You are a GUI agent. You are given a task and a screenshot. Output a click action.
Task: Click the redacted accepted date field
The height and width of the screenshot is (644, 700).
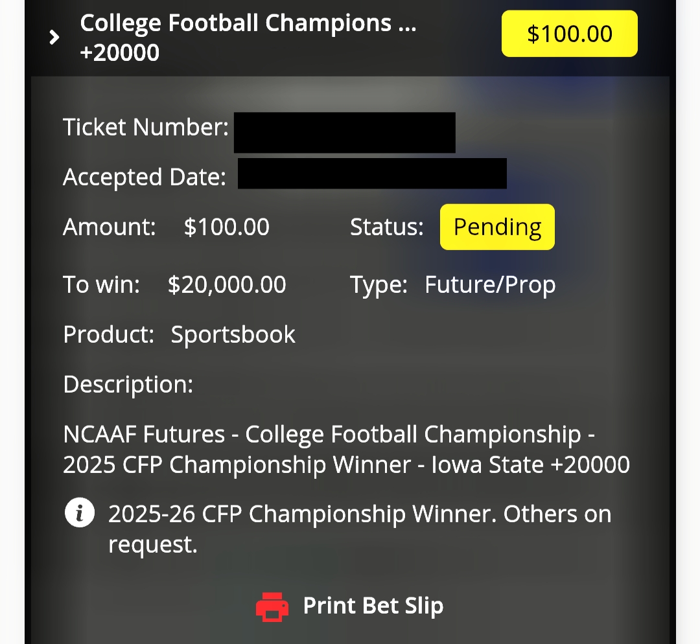point(372,173)
